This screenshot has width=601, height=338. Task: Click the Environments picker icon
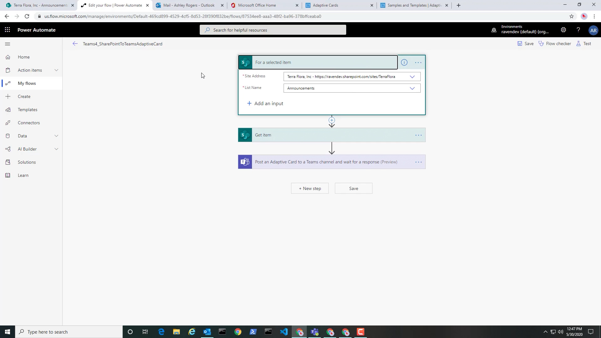494,30
